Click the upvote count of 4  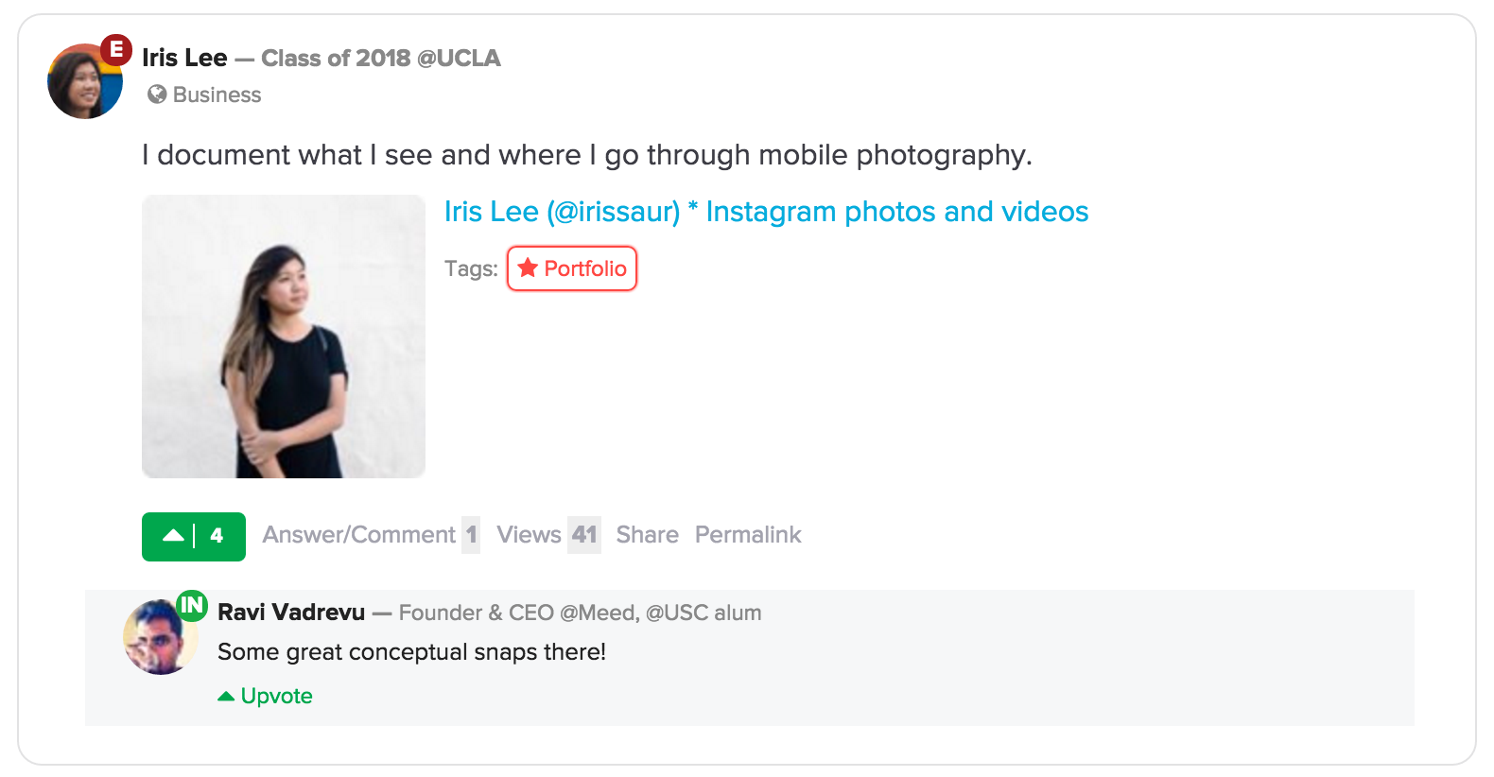[x=217, y=536]
